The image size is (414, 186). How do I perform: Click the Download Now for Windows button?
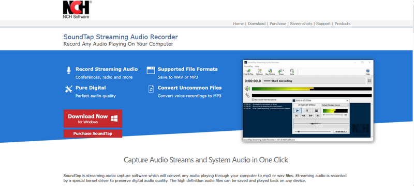pyautogui.click(x=93, y=119)
